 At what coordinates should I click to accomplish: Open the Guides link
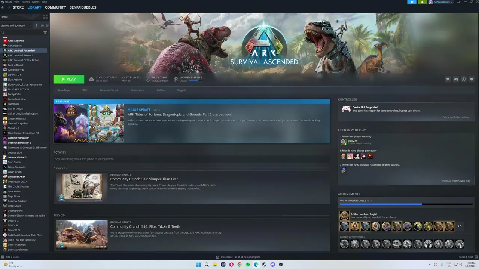(x=161, y=90)
